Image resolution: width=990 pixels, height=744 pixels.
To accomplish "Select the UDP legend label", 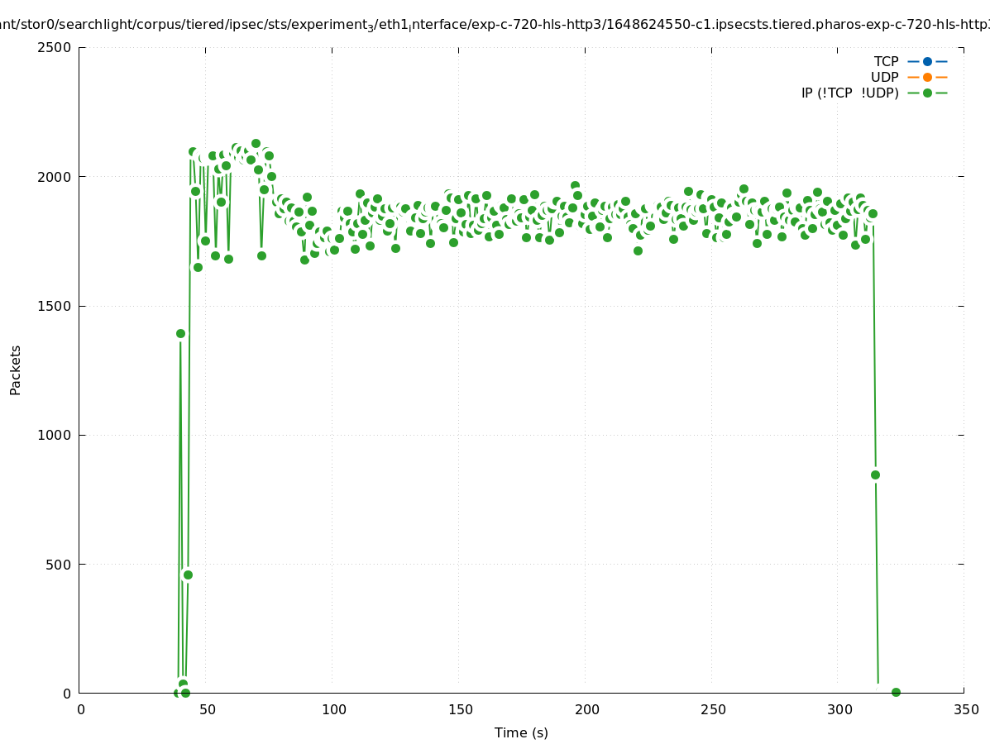I will [884, 78].
